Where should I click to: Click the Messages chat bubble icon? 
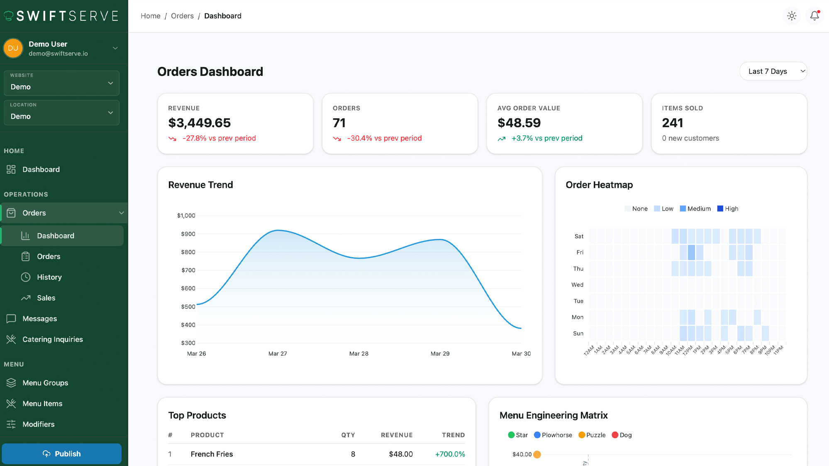(x=11, y=318)
